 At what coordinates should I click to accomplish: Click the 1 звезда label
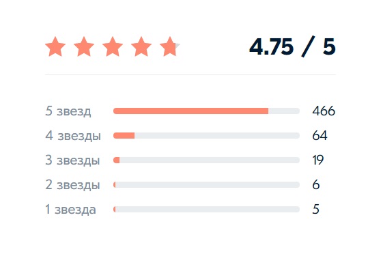(x=70, y=210)
